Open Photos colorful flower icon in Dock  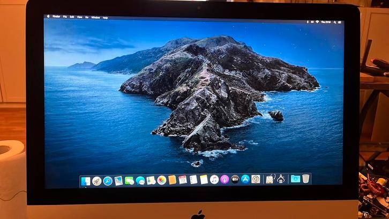[161, 180]
